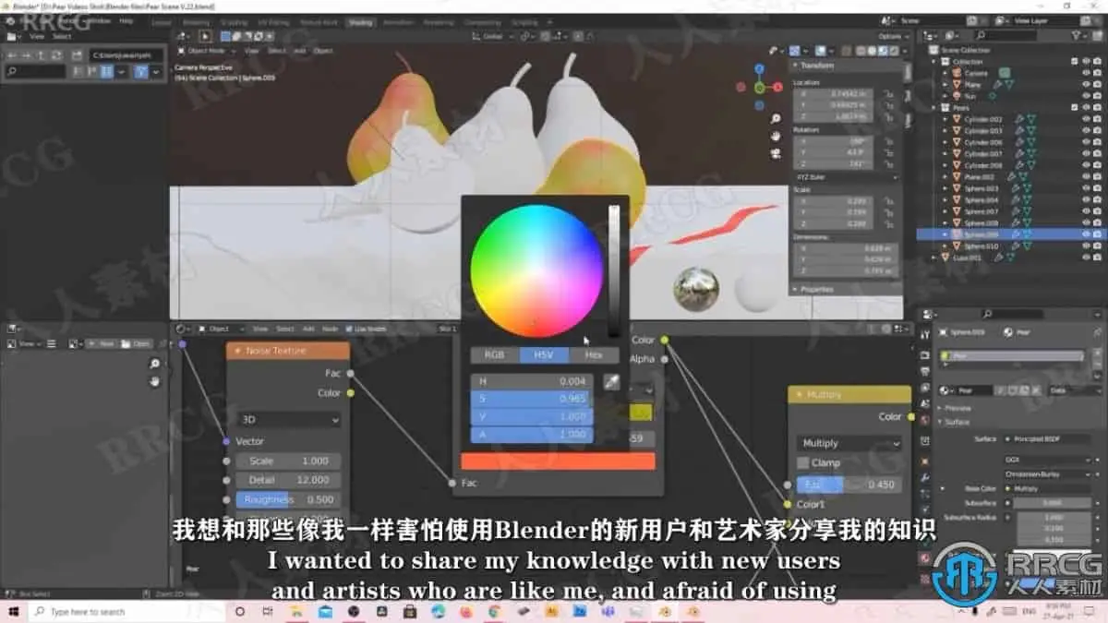Adjust the color picker value brightness bar
Screen dimensions: 1108x623
click(614, 271)
